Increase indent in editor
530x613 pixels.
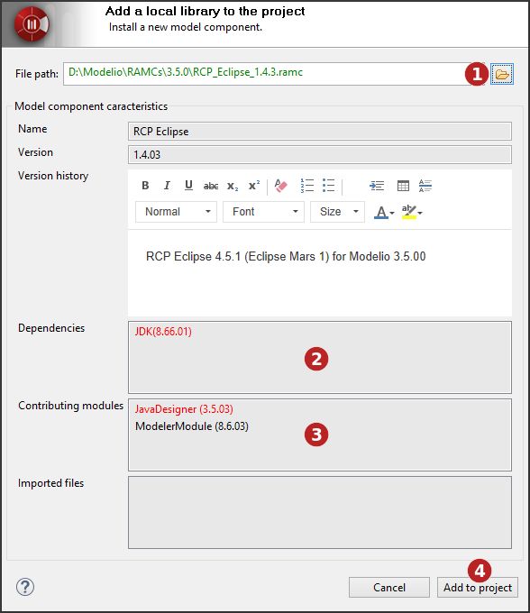point(377,186)
